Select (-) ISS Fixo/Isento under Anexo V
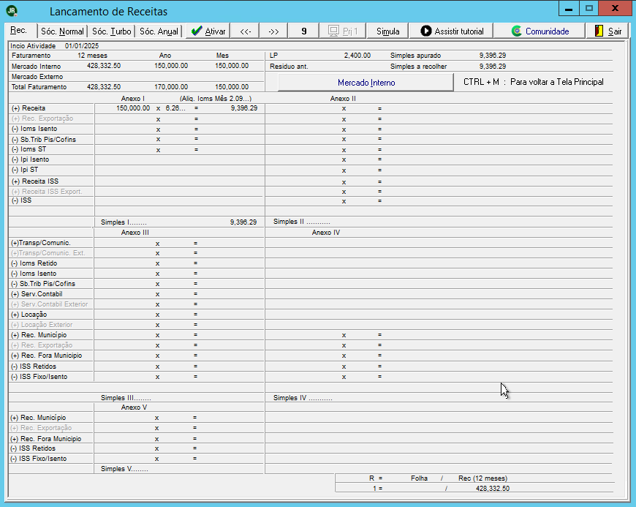The image size is (636, 507). click(x=39, y=459)
